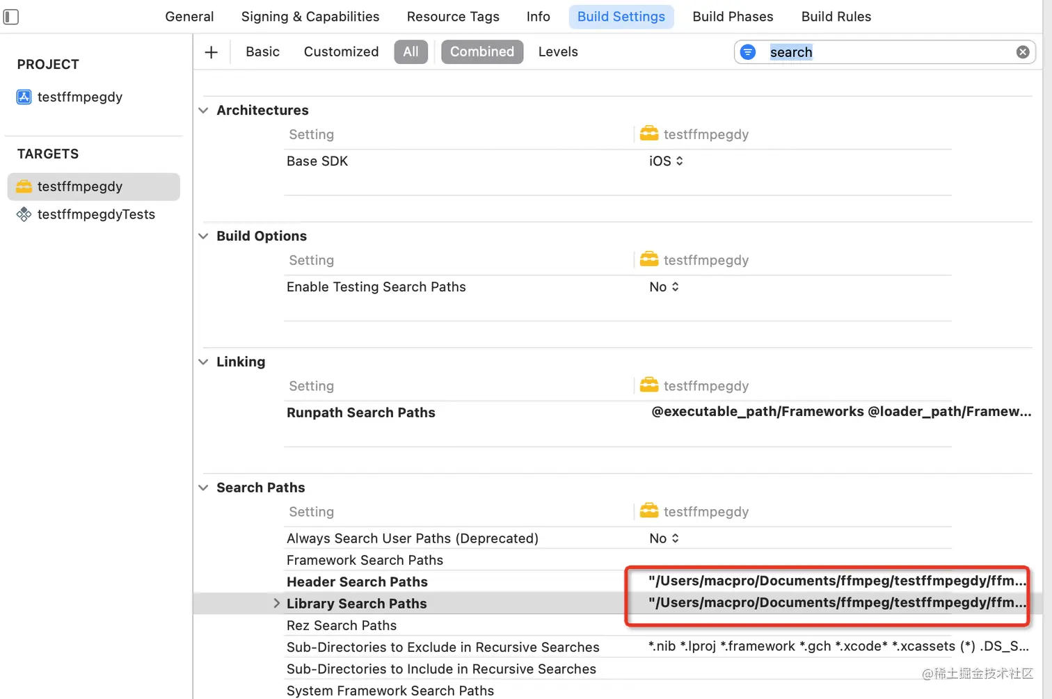Open the Info tab
The width and height of the screenshot is (1052, 699).
click(x=538, y=17)
